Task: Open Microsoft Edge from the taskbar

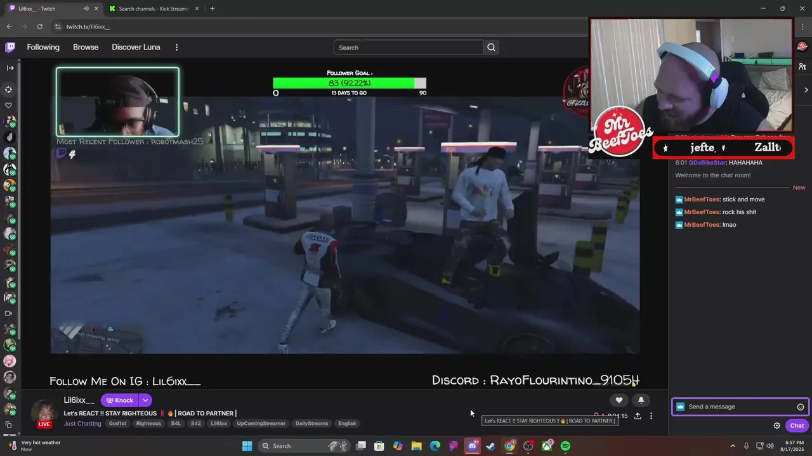Action: tap(435, 446)
